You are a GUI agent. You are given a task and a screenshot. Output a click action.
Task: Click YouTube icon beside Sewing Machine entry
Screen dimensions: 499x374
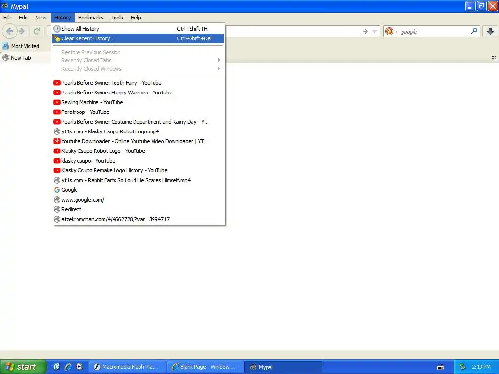57,102
